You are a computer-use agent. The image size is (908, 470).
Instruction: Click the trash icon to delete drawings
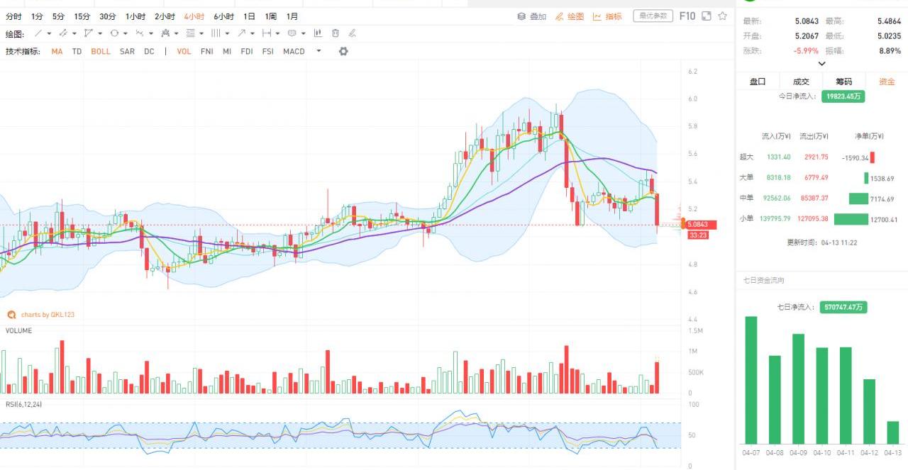336,33
